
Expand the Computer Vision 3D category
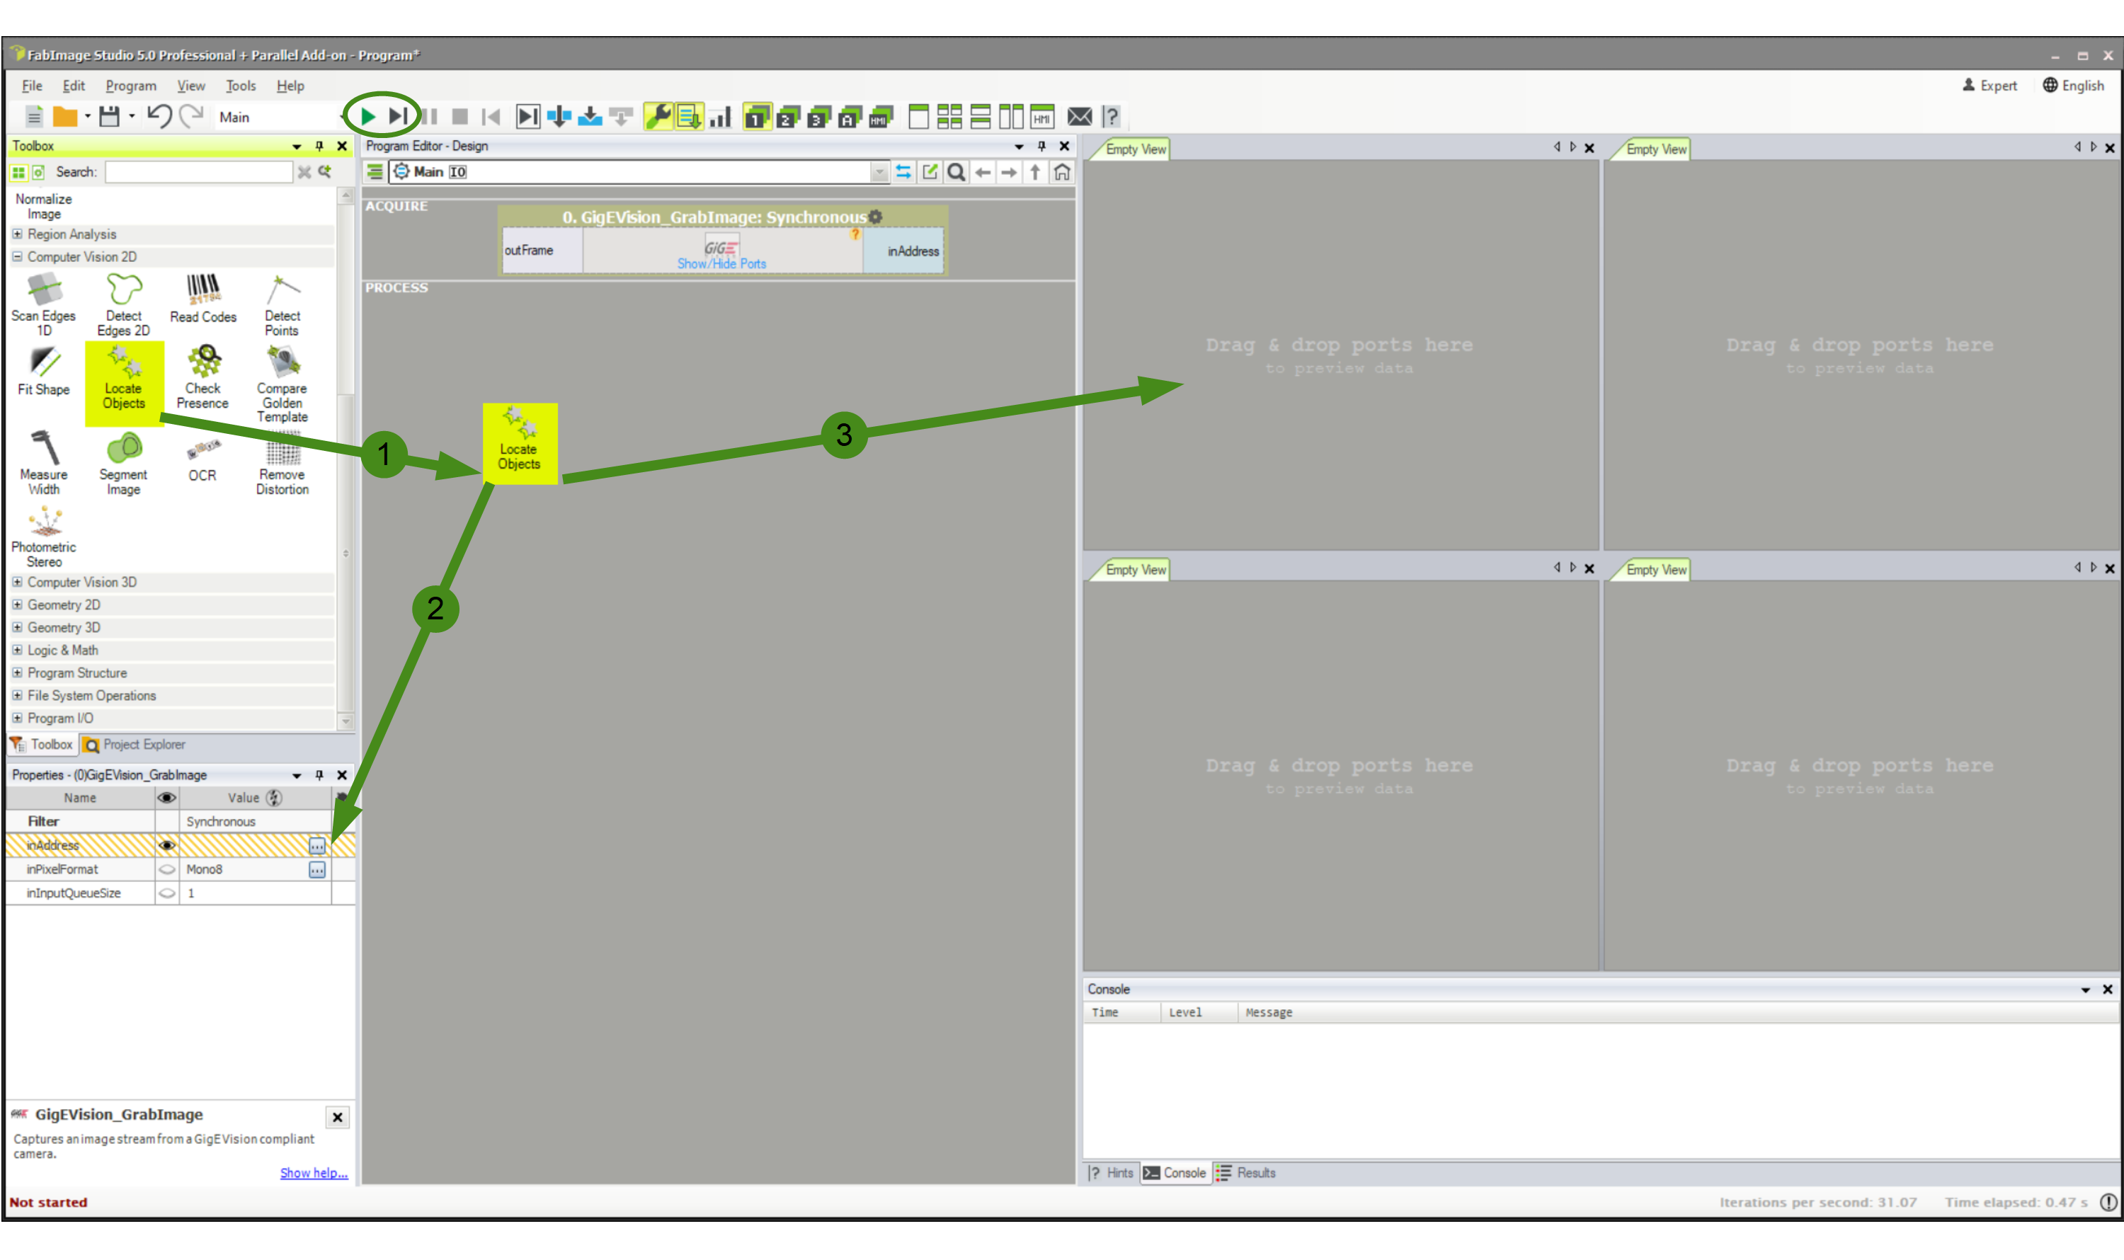17,582
